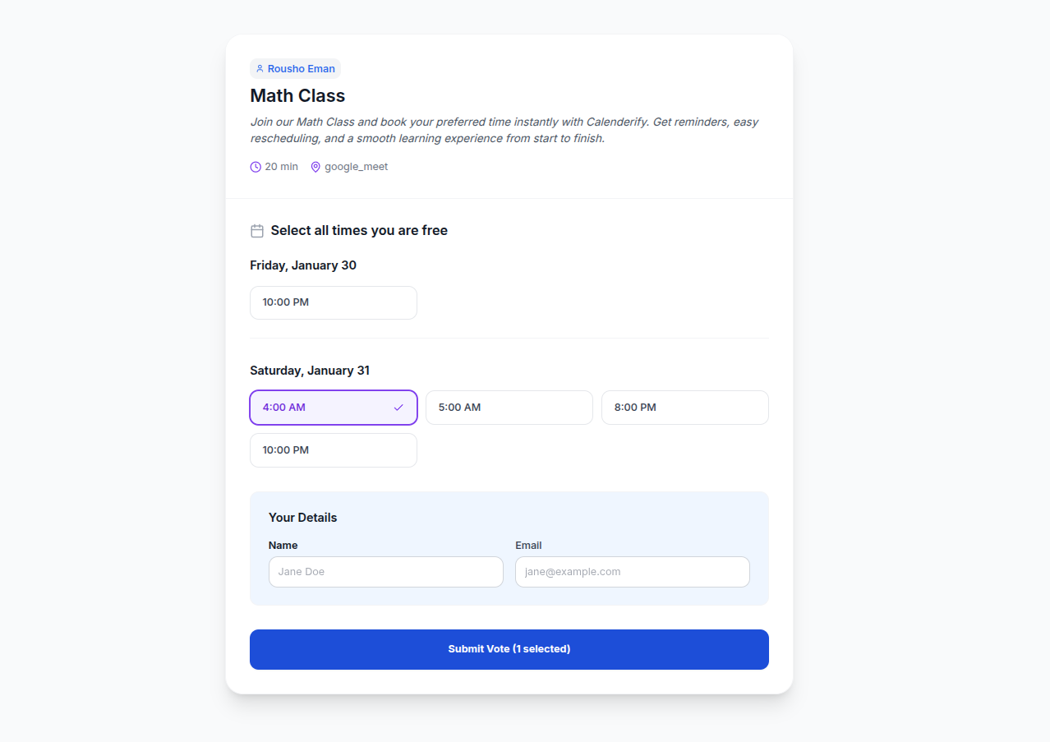Click the Your Details section heading
Image resolution: width=1050 pixels, height=742 pixels.
coord(302,518)
